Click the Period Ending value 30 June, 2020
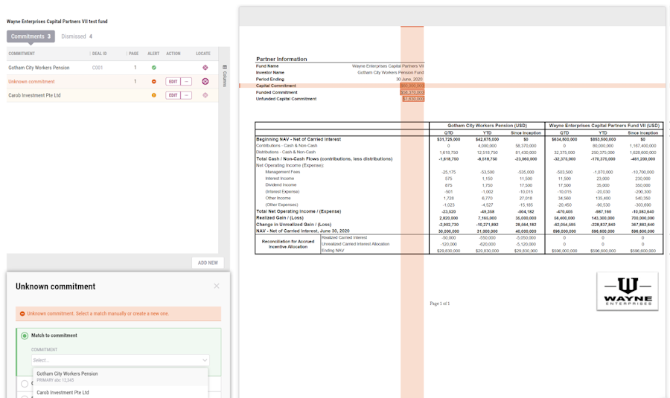The width and height of the screenshot is (670, 398). click(409, 79)
